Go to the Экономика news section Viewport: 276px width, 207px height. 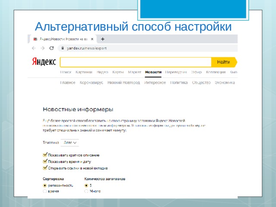tap(225, 82)
